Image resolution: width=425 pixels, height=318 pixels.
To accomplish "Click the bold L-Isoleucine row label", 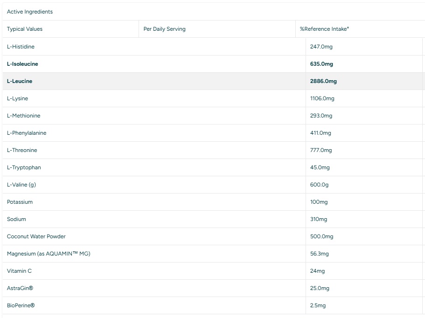I will 22,64.
